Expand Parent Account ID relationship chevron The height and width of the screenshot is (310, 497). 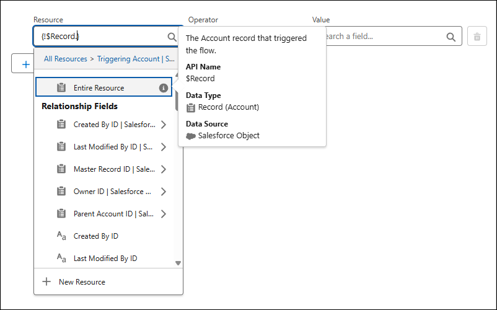[164, 214]
